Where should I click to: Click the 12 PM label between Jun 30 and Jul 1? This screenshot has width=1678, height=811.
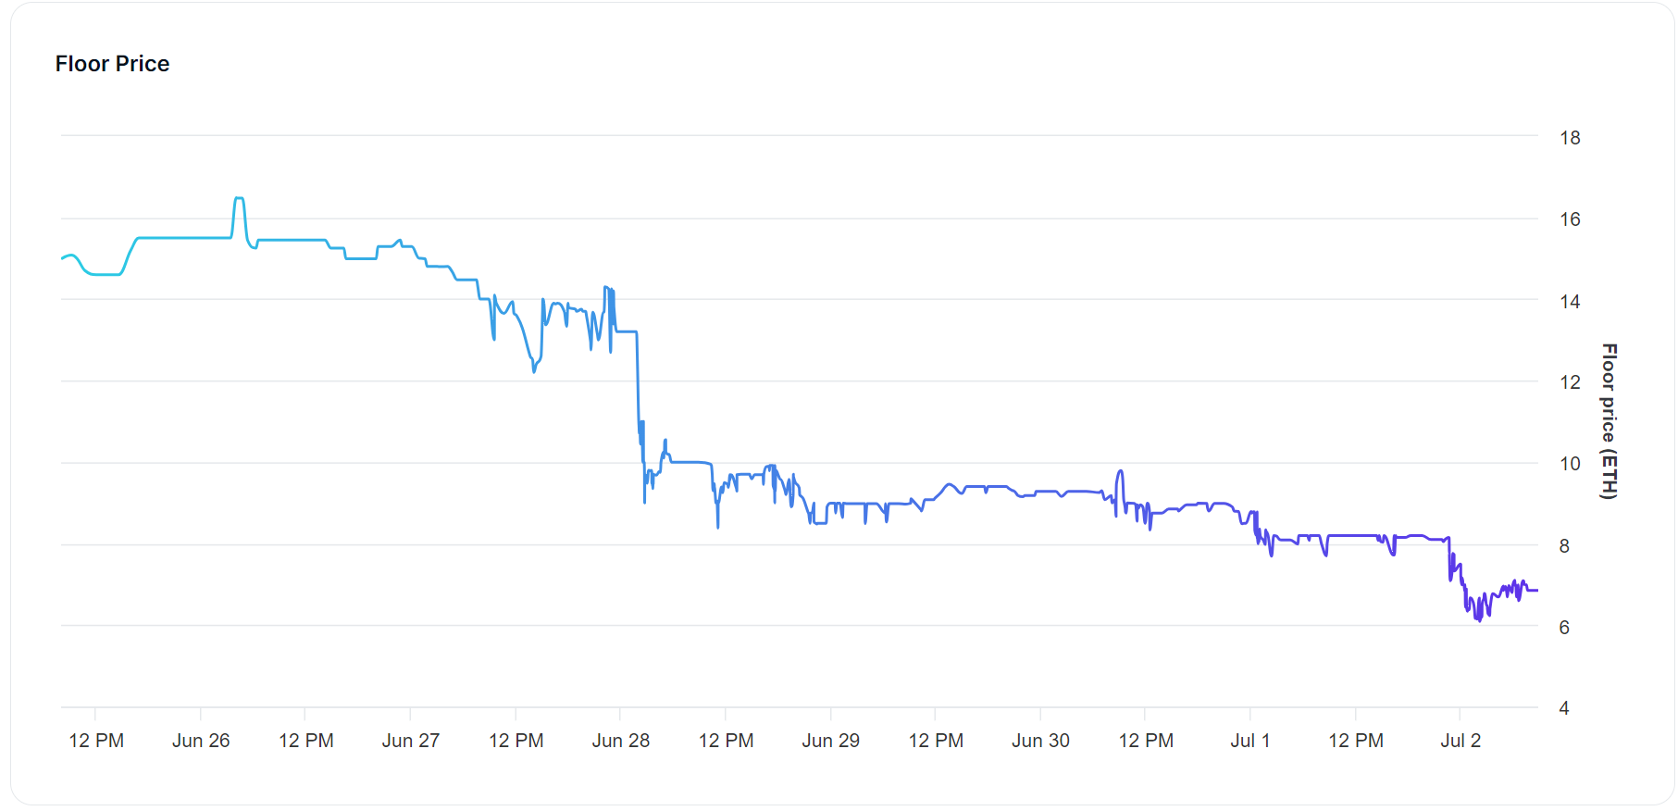(x=1146, y=741)
